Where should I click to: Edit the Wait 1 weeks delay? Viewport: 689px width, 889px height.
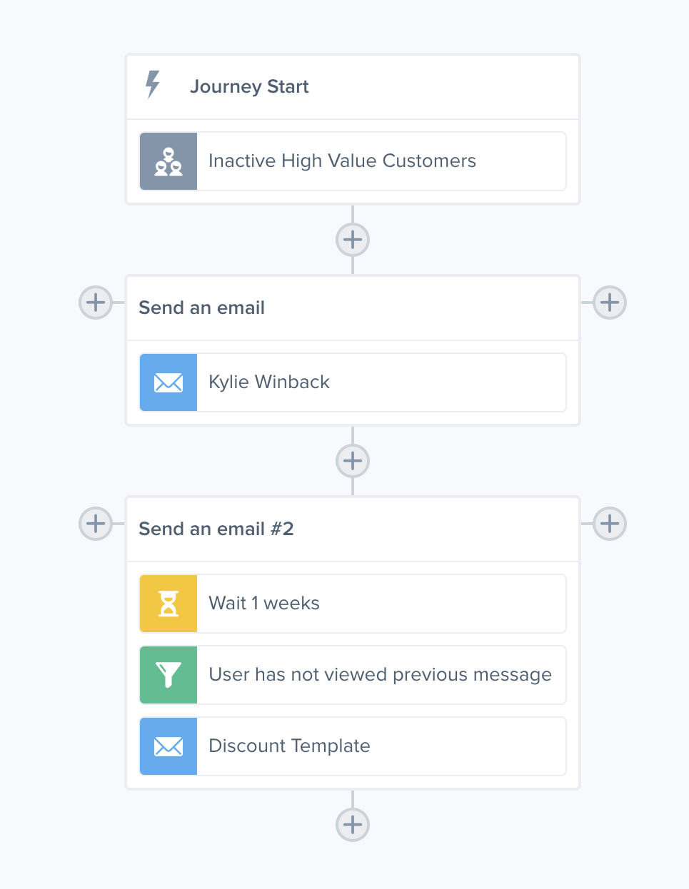pyautogui.click(x=353, y=604)
